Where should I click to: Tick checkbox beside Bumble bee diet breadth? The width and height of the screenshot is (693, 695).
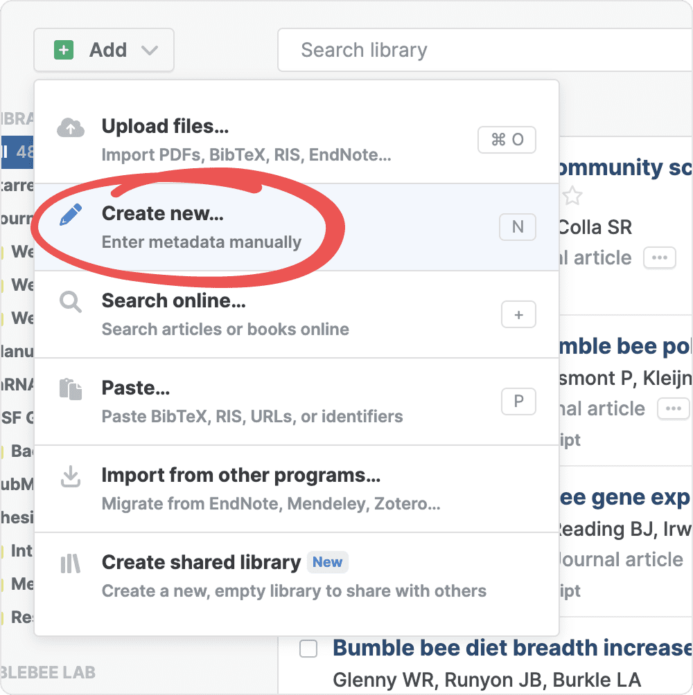click(308, 649)
